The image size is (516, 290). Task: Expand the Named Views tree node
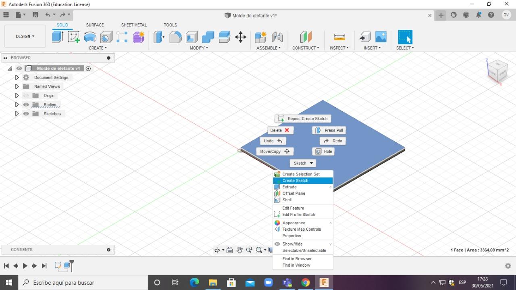coord(17,86)
